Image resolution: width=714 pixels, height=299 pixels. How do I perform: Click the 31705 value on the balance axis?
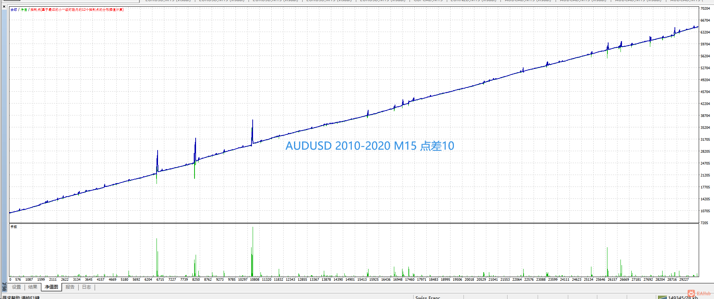[705, 139]
